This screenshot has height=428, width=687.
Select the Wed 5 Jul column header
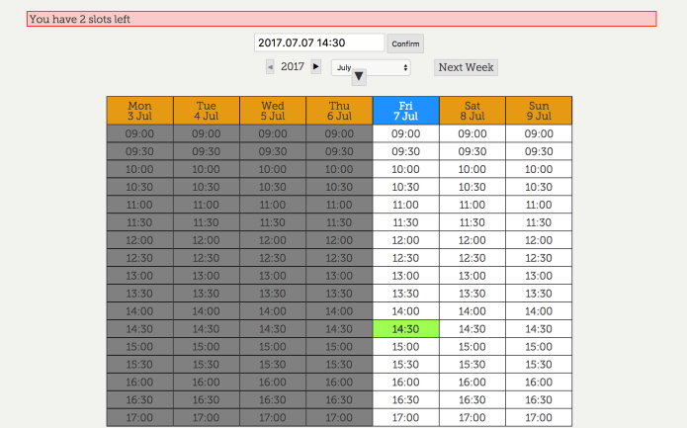point(273,111)
